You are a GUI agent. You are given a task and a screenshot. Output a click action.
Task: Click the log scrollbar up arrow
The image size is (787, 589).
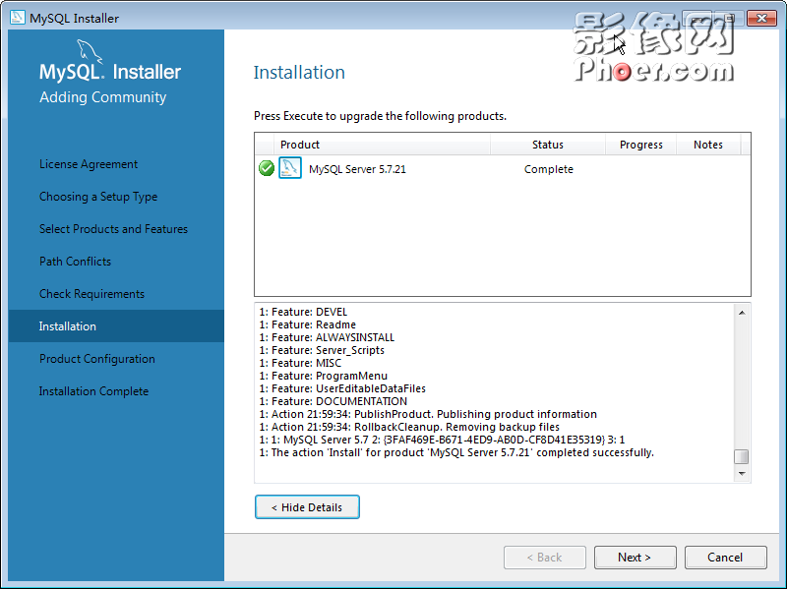(x=742, y=313)
